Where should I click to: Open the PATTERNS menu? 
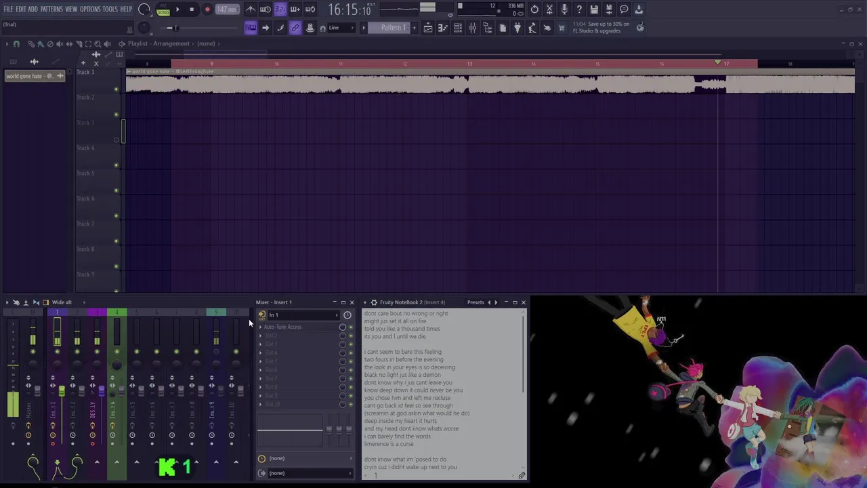[51, 9]
